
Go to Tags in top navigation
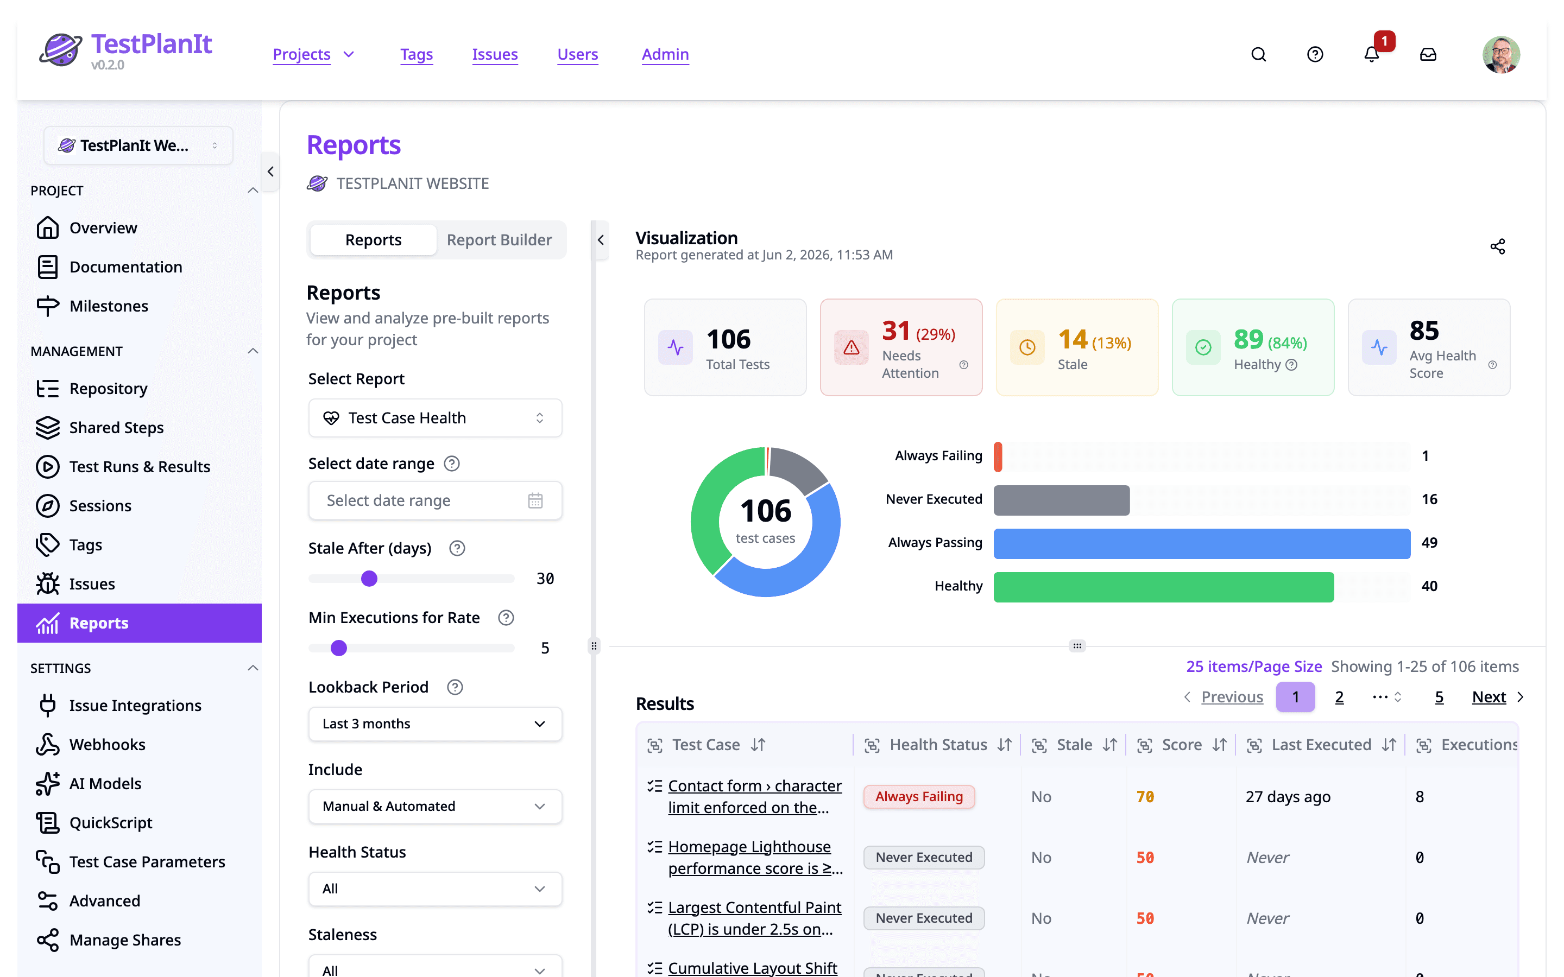pos(416,54)
